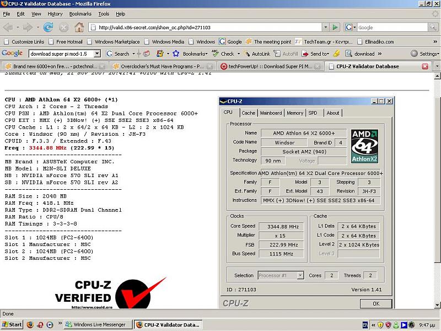441x331 pixels.
Task: Open the Back history dropdown arrow
Action: pos(18,27)
